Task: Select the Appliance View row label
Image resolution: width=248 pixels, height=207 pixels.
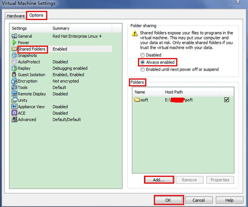Action: (31, 107)
